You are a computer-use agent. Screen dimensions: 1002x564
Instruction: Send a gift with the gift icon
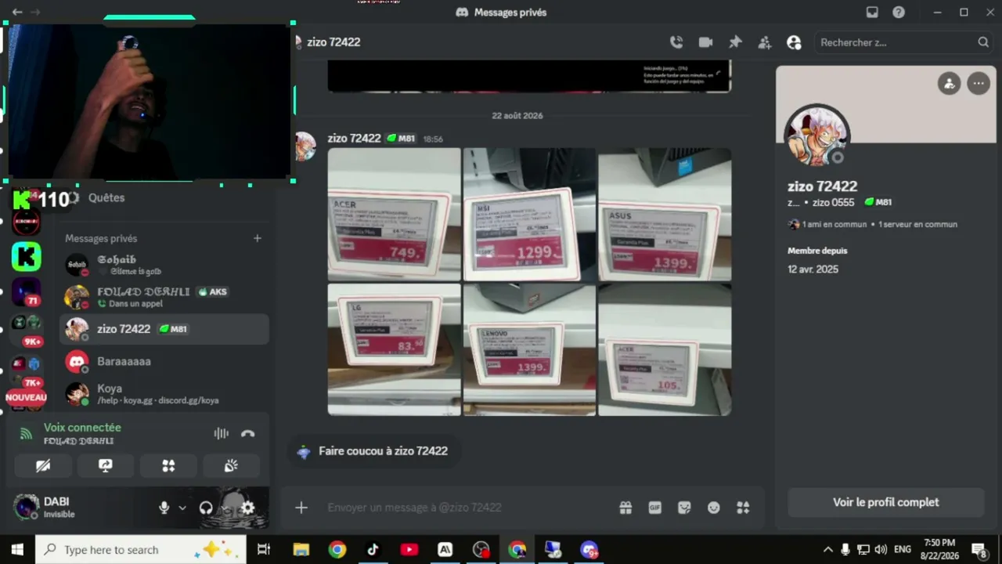pyautogui.click(x=625, y=508)
